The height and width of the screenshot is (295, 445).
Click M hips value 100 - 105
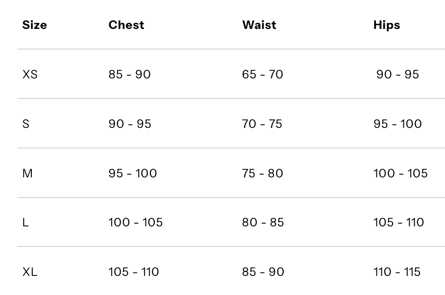pyautogui.click(x=400, y=173)
